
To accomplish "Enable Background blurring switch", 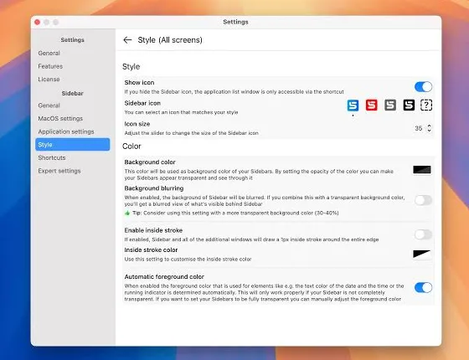I will coord(423,200).
